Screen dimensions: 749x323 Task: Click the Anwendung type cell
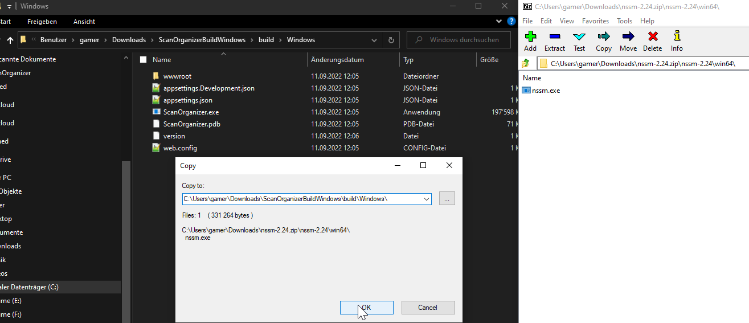421,112
